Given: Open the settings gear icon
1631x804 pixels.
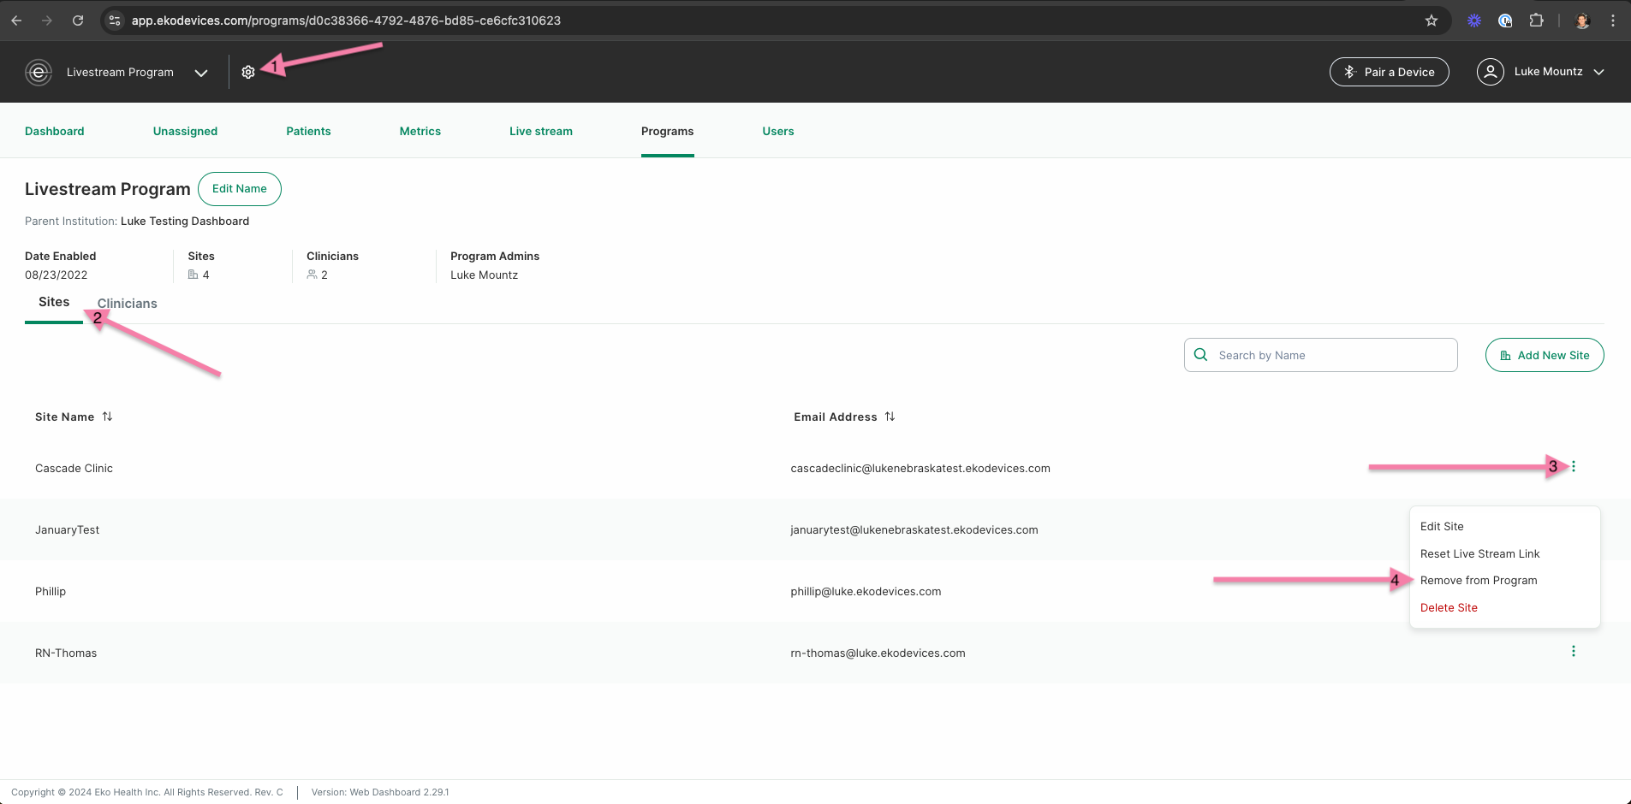Looking at the screenshot, I should pos(248,73).
